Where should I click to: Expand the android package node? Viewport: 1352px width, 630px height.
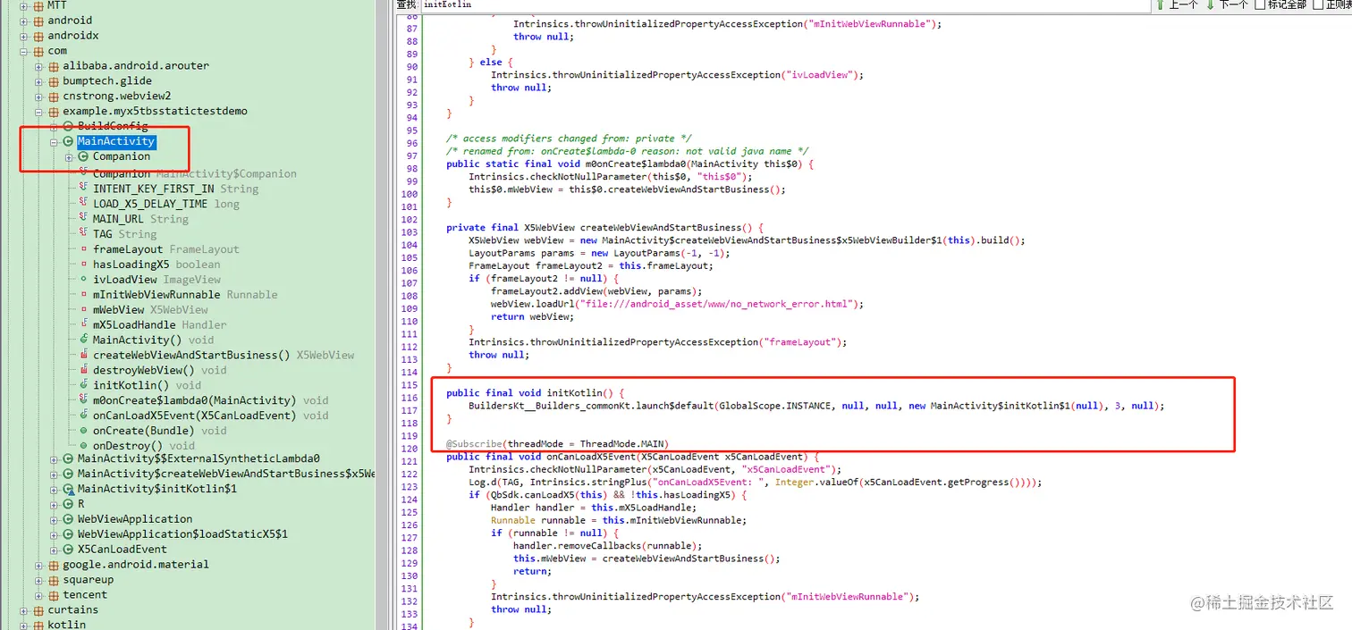coord(24,21)
